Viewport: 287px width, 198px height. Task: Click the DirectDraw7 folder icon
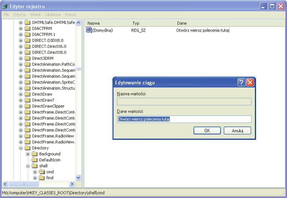pos(27,100)
